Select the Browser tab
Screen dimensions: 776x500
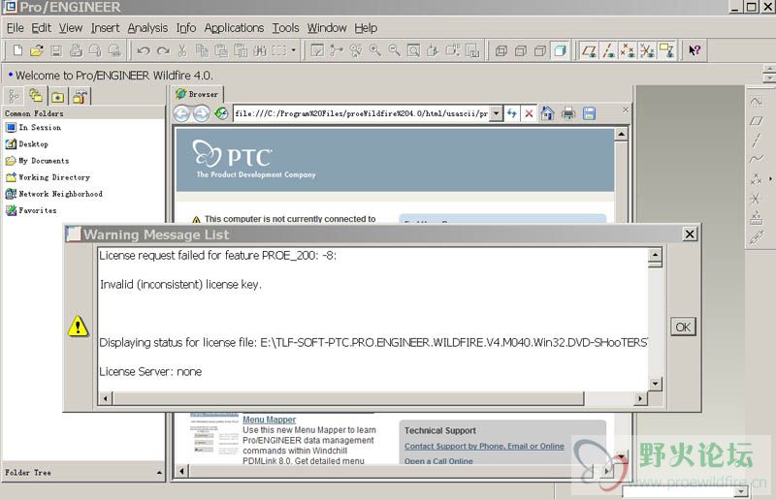click(198, 94)
